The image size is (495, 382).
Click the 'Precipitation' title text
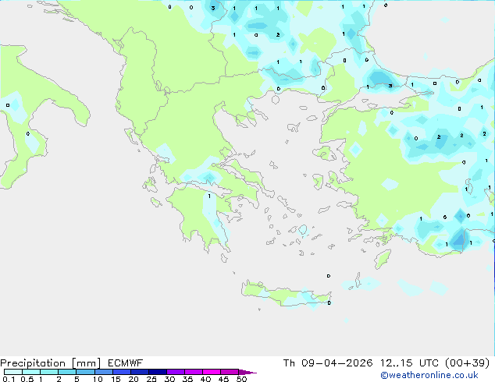33,363
